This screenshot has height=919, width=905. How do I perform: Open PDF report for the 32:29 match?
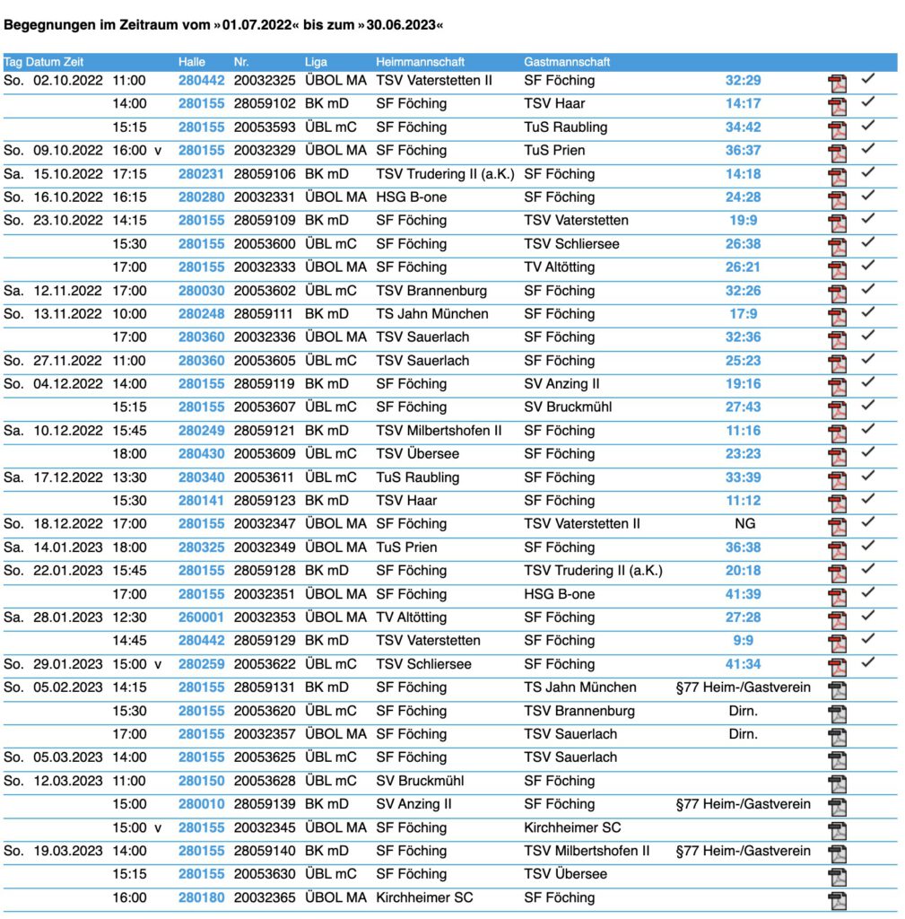coord(837,82)
